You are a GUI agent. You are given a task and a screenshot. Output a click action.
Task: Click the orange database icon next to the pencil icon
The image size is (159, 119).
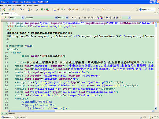click(x=77, y=9)
